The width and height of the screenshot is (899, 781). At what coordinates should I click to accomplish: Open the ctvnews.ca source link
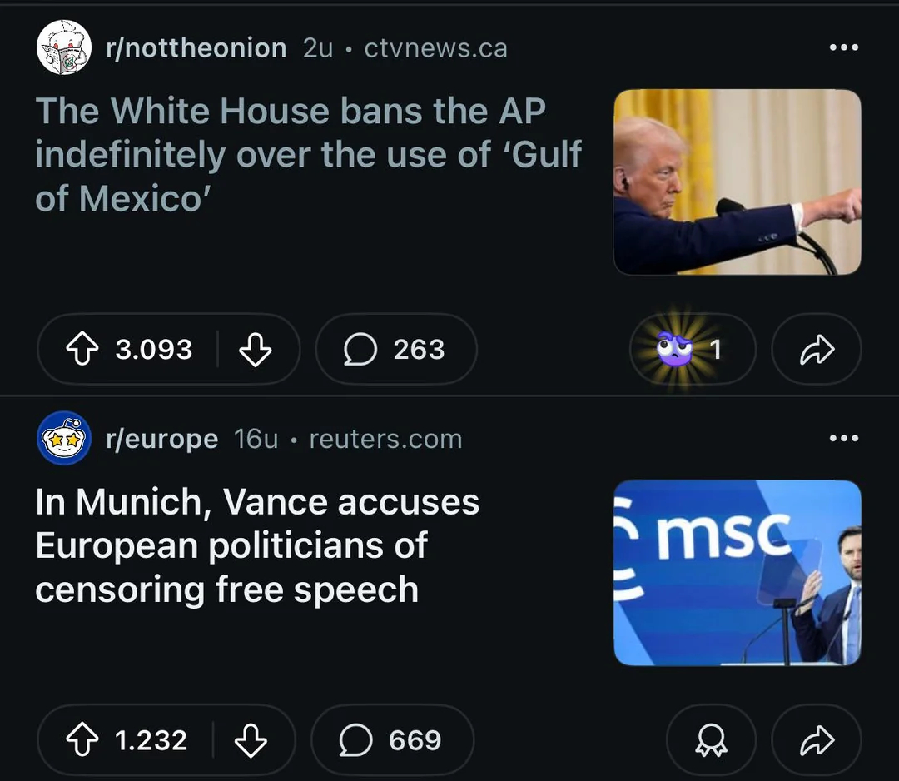tap(435, 48)
